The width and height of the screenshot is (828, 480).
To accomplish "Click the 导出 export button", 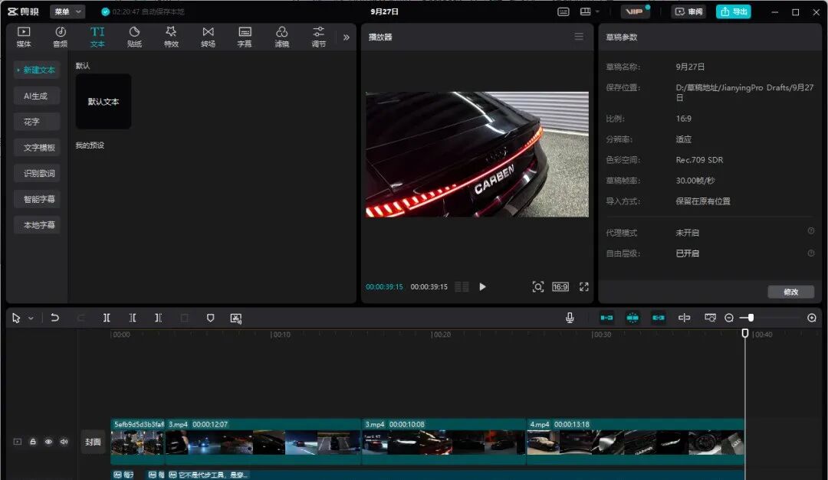I will (x=733, y=11).
